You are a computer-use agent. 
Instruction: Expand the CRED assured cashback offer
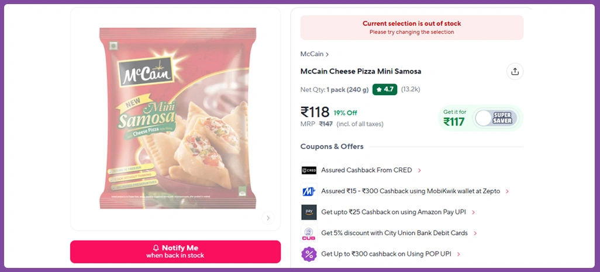point(419,170)
